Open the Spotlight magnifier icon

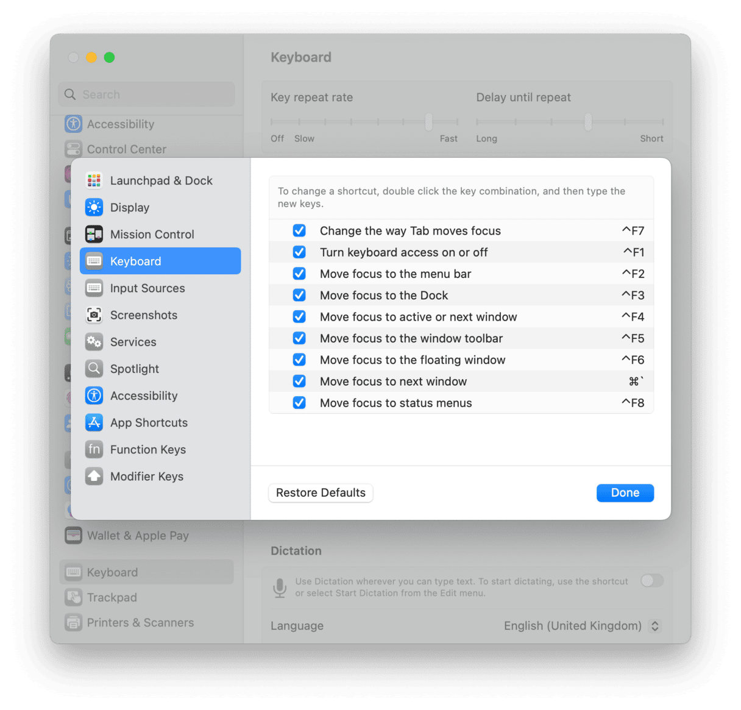point(94,369)
